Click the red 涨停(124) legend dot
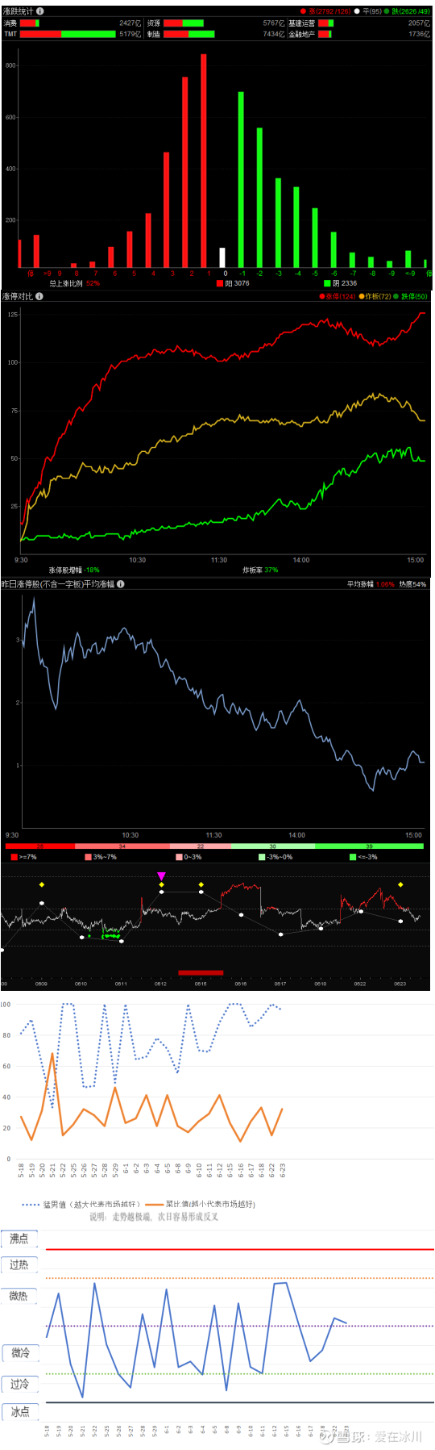The height and width of the screenshot is (1450, 435). pos(322,297)
